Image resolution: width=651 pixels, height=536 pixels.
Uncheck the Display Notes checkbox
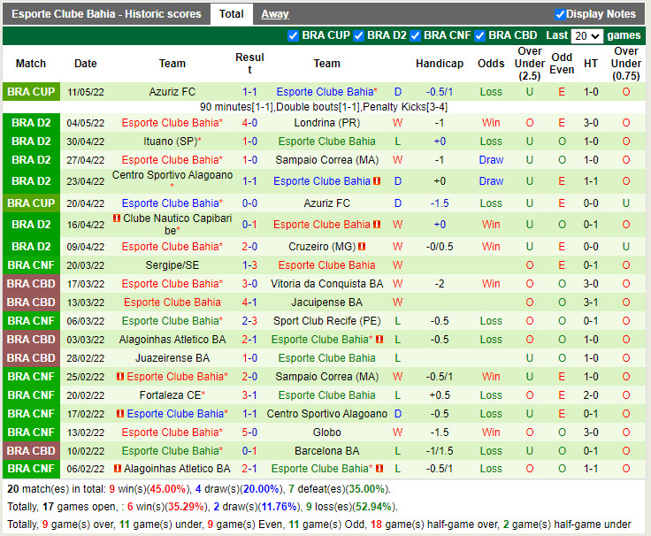(x=560, y=14)
